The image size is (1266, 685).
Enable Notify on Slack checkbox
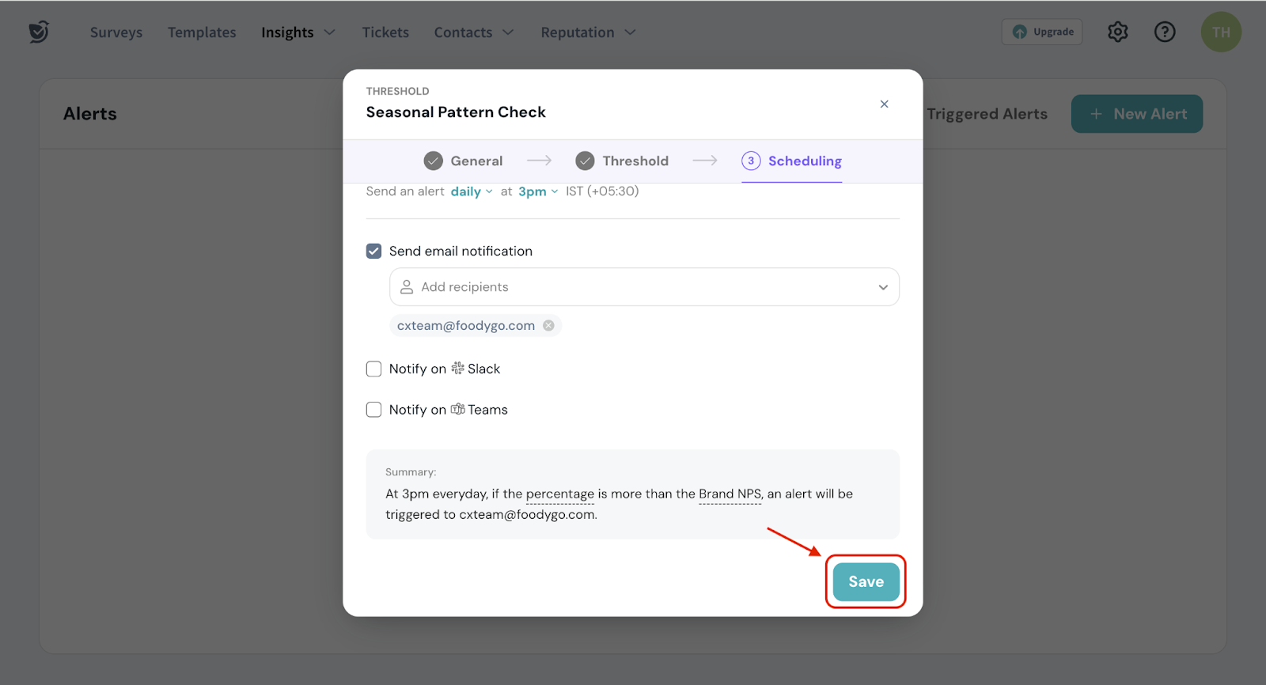[374, 369]
